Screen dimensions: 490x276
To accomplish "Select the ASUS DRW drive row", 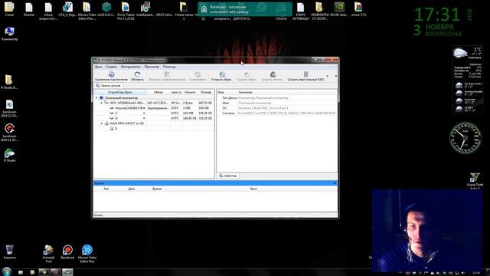I will 155,123.
